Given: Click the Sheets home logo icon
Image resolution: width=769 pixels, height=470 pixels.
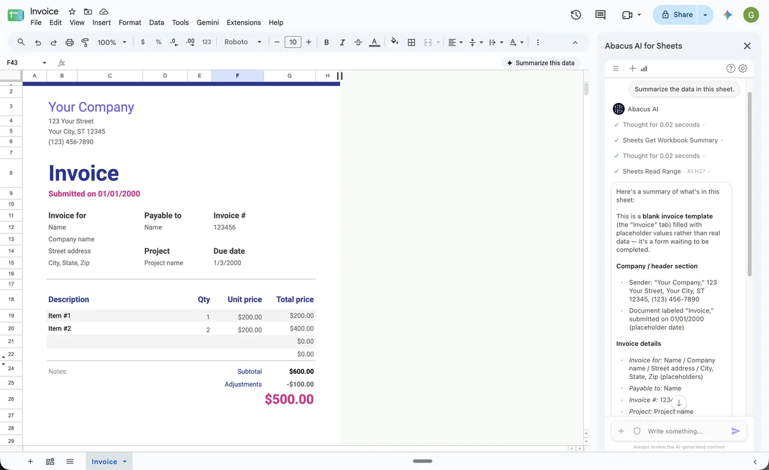Looking at the screenshot, I should tap(15, 15).
